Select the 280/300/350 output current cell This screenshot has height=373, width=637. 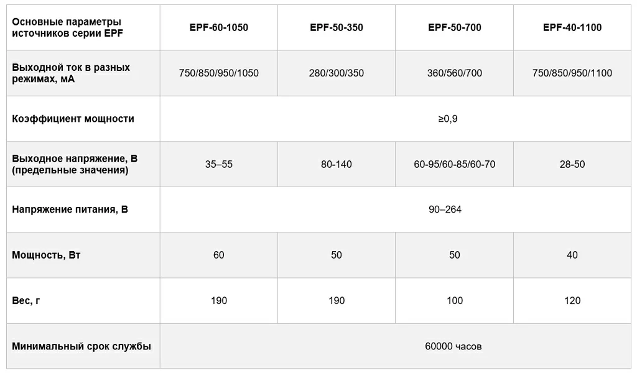click(337, 73)
